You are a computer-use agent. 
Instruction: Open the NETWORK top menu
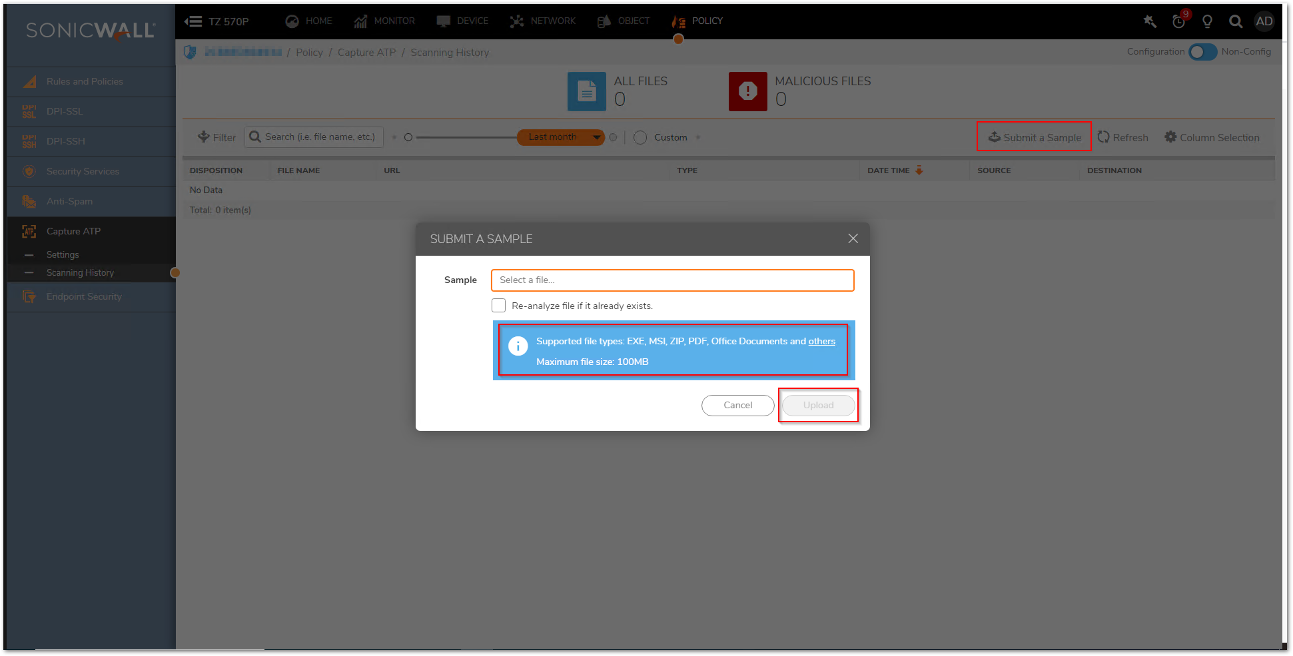point(543,21)
